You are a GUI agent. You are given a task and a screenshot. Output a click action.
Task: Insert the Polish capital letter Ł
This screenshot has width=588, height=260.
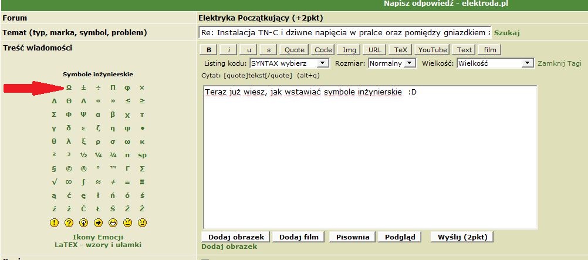(98, 209)
